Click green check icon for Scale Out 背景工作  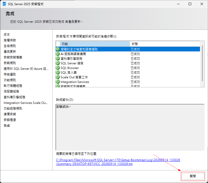(58, 77)
